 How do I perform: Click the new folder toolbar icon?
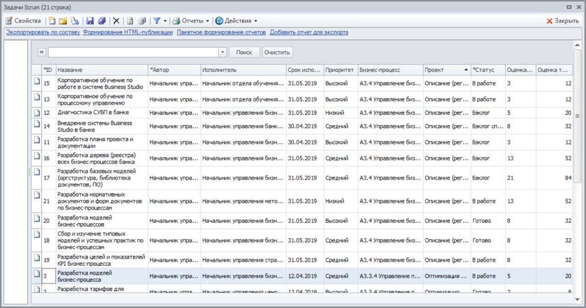click(63, 21)
